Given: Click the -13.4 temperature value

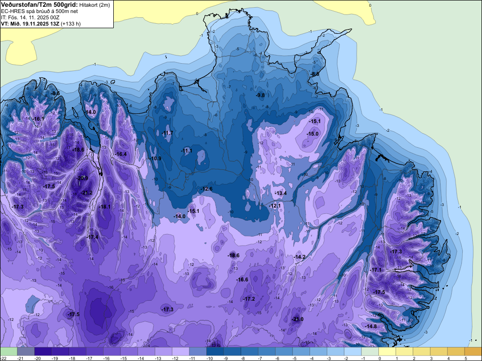Looking at the screenshot, I should tap(281, 193).
